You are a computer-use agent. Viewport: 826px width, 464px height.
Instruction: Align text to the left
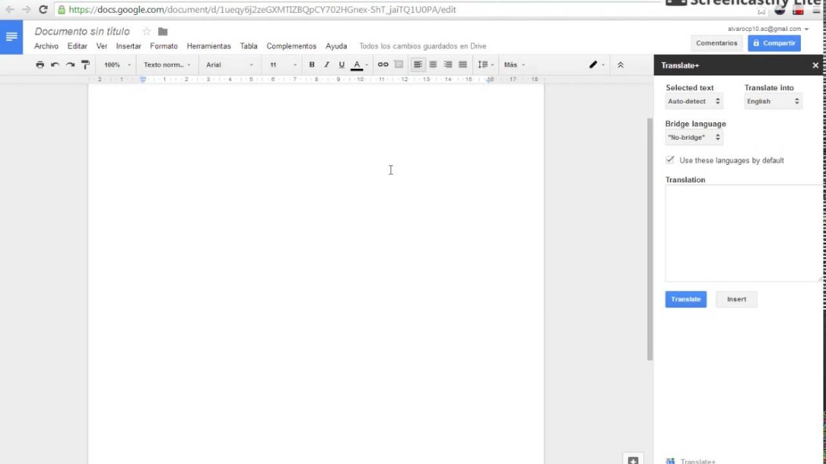click(418, 64)
